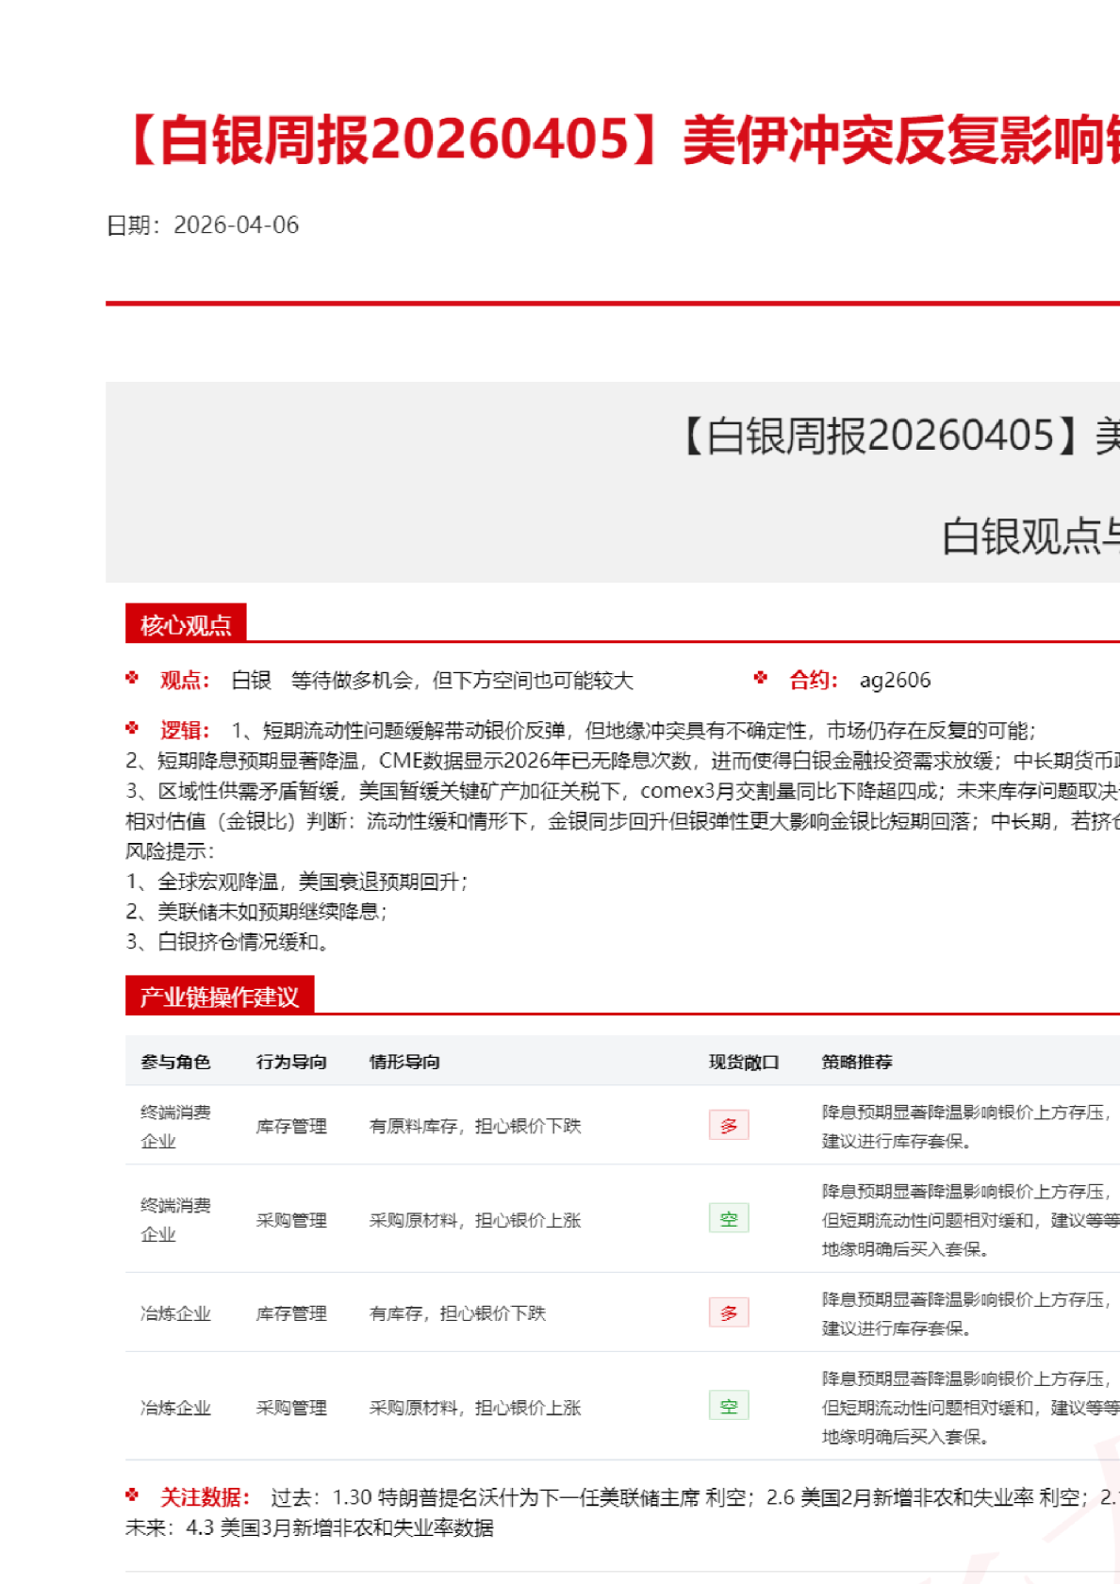1120x1584 pixels.
Task: Click the 多 tag in 冶炼企业 库存管理 row
Action: pos(728,1312)
